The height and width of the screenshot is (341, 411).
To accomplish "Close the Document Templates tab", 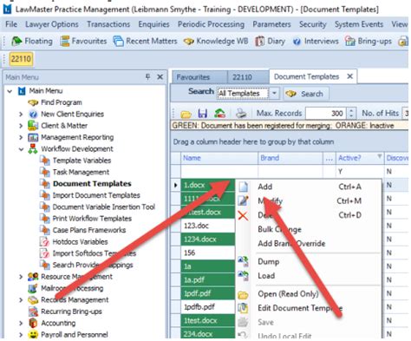I will pos(349,76).
